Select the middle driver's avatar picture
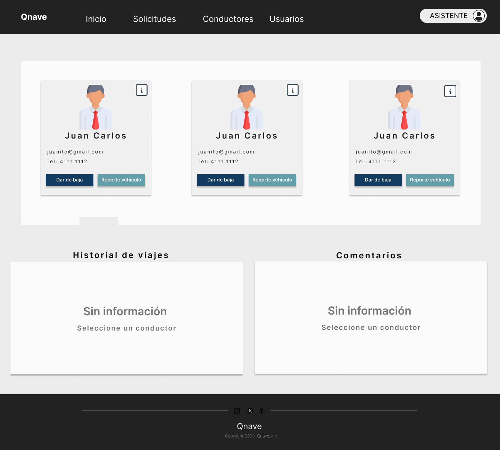 [x=247, y=107]
